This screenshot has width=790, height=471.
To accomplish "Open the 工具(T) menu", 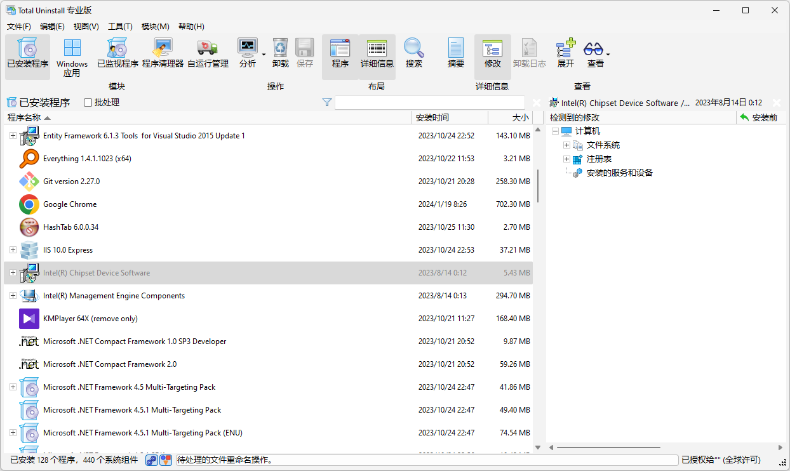I will pyautogui.click(x=120, y=26).
